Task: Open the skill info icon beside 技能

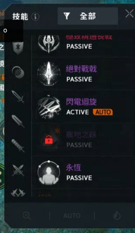Action: [x=35, y=17]
